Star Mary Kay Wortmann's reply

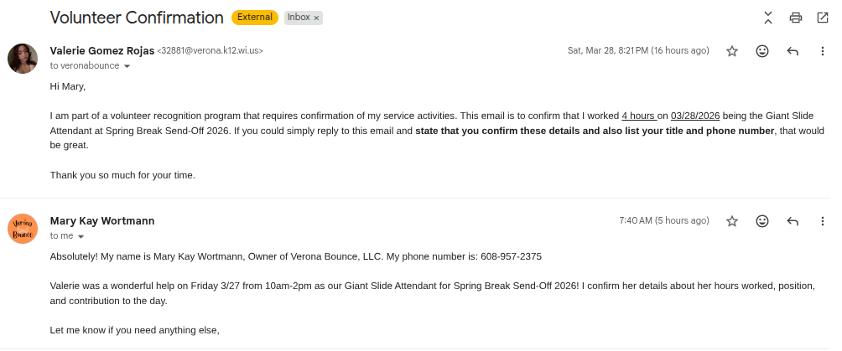tap(731, 221)
